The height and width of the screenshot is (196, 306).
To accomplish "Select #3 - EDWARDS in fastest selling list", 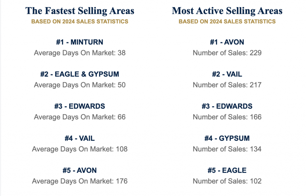I will pyautogui.click(x=79, y=106).
